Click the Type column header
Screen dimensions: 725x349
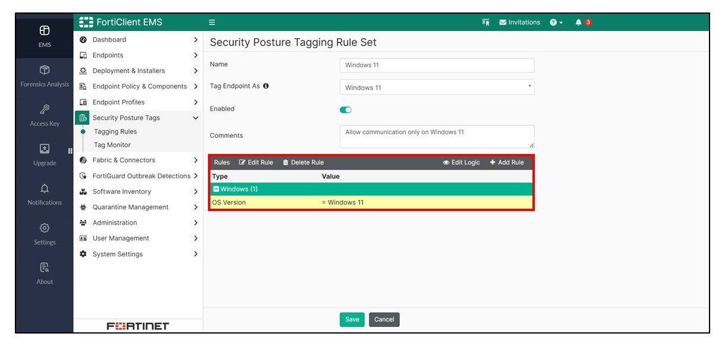click(220, 177)
